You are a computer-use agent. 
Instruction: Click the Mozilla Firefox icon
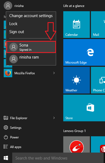tap(8, 73)
